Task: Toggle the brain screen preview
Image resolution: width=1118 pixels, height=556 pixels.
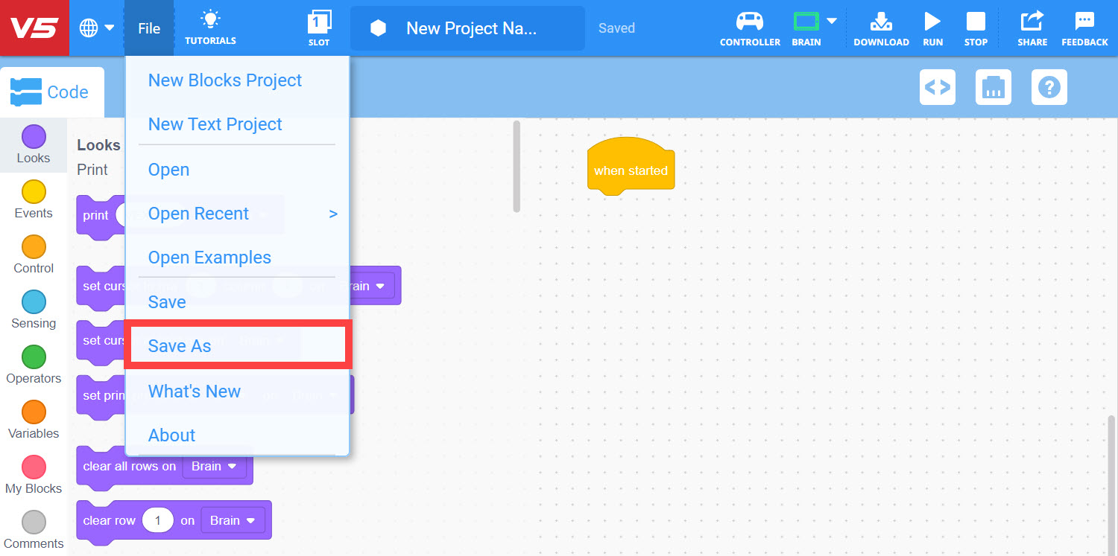Action: tap(993, 87)
